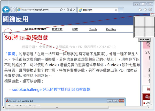Maximize the Internet Explorer window
155x111 pixels.
[x=143, y=4]
